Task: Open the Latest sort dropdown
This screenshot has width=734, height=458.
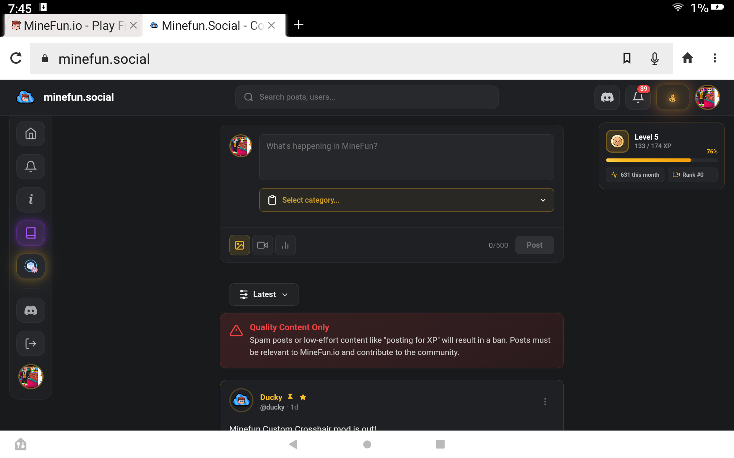Action: 263,294
